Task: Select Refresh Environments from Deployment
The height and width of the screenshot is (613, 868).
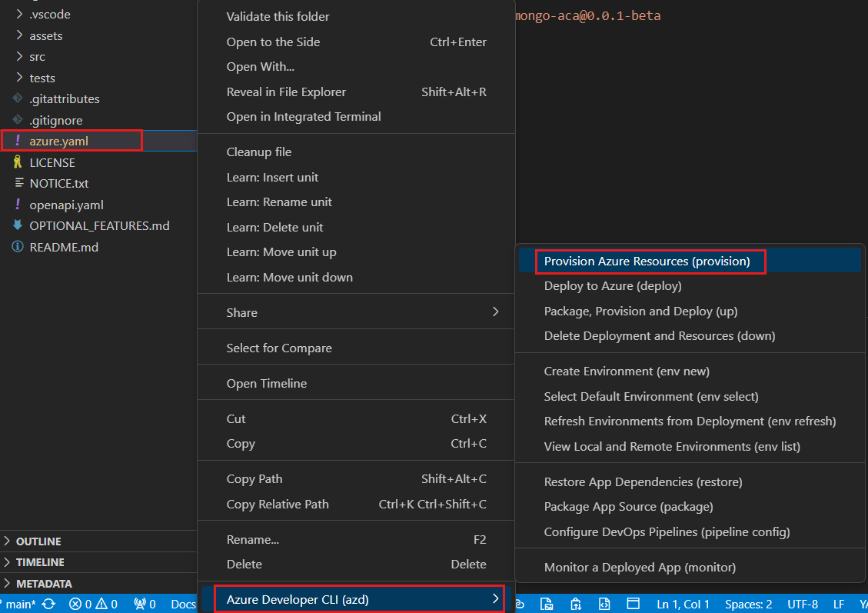Action: pyautogui.click(x=690, y=421)
